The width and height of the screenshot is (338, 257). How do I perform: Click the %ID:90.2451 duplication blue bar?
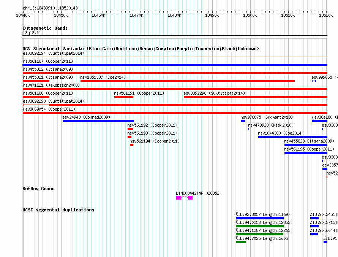(314, 218)
